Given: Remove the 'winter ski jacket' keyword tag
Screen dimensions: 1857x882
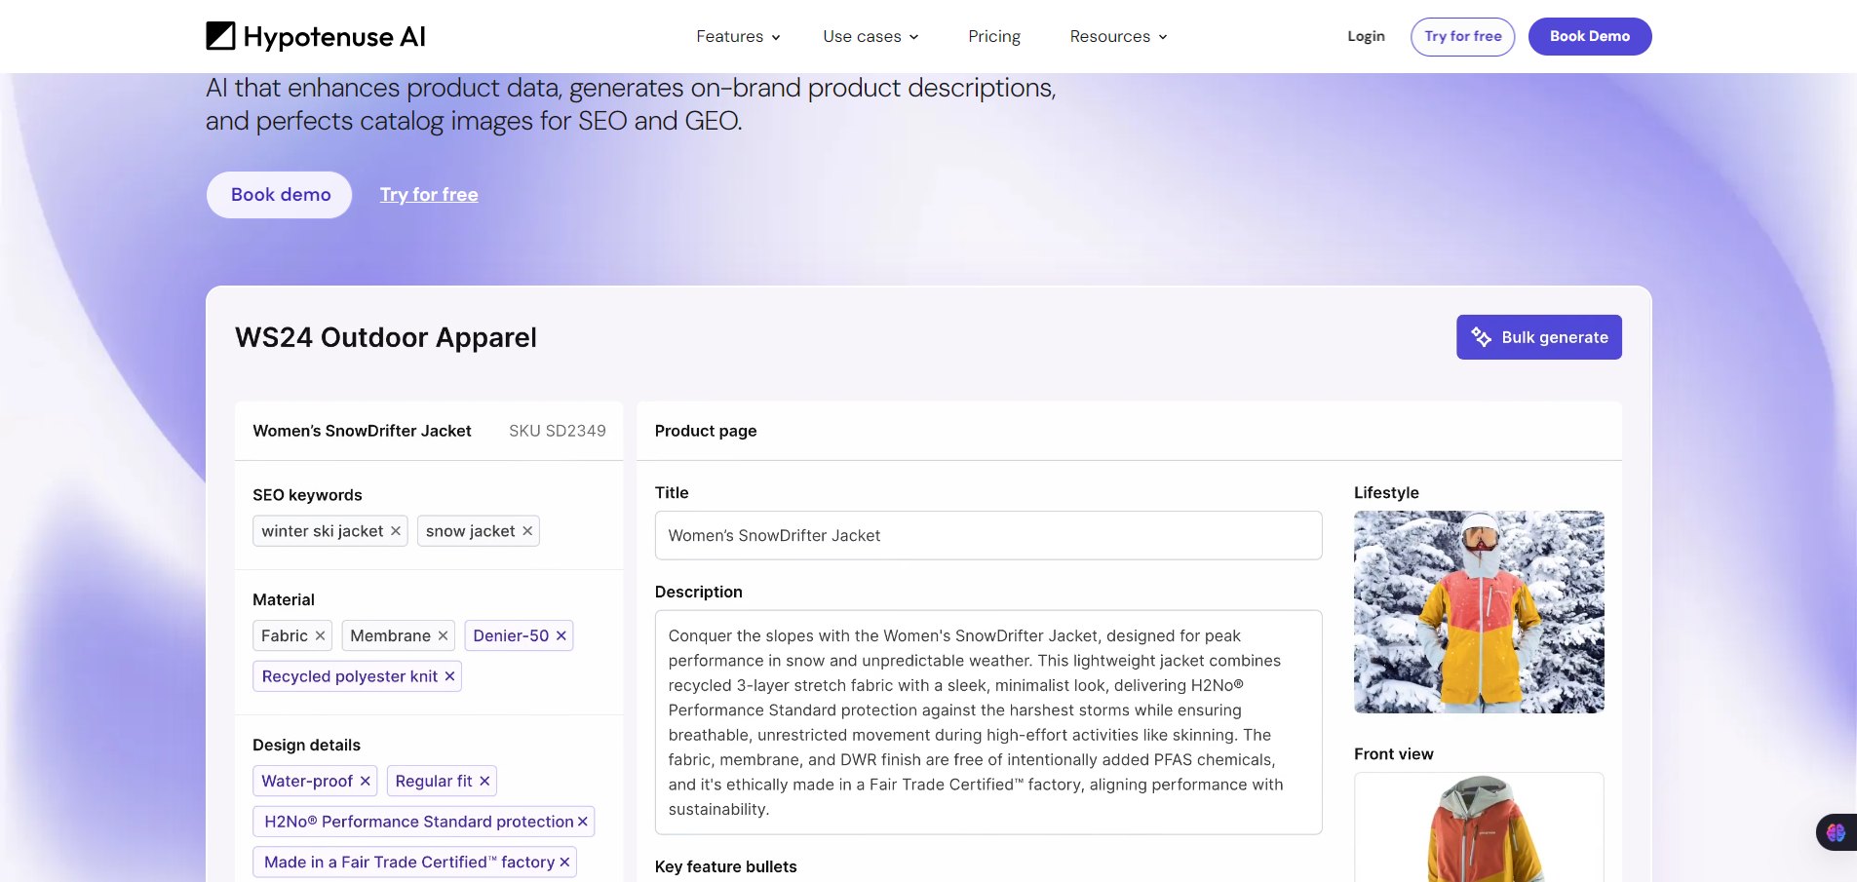Looking at the screenshot, I should tap(396, 531).
